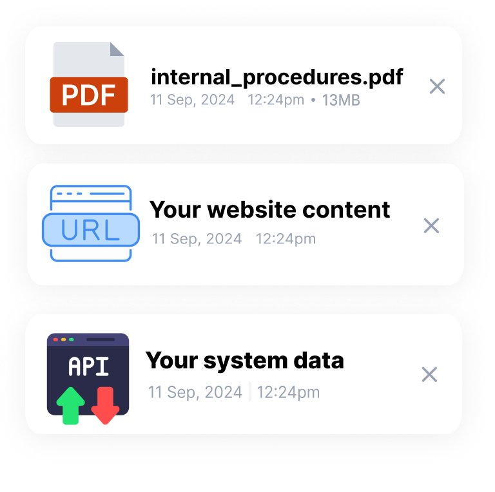Click the API system data icon
The image size is (495, 492).
88,379
